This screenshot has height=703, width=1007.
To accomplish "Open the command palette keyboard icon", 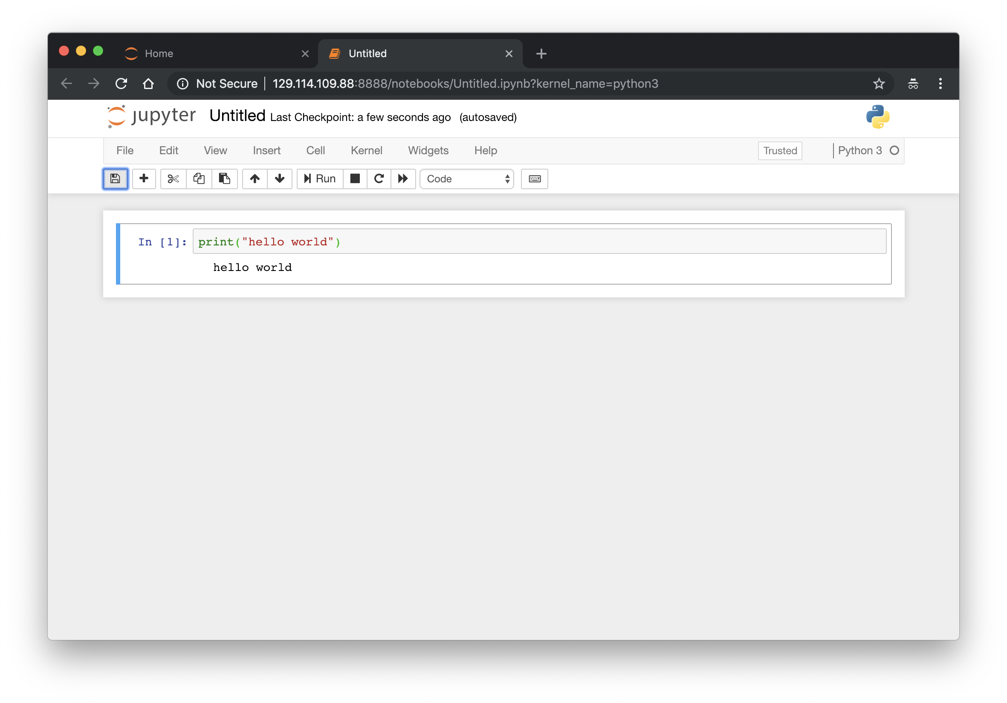I will coord(534,179).
